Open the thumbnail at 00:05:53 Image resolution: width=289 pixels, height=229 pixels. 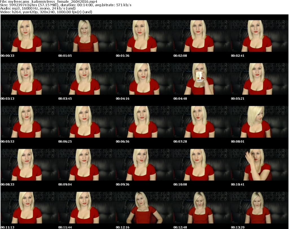click(x=29, y=122)
